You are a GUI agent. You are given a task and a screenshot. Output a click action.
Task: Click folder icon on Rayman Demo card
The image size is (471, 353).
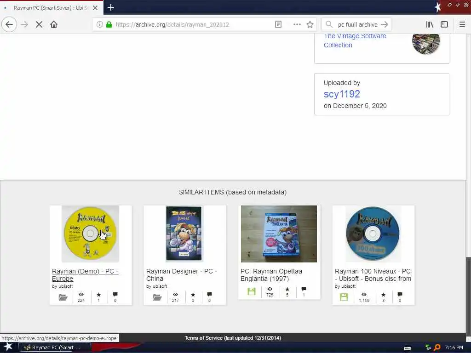pos(63,297)
